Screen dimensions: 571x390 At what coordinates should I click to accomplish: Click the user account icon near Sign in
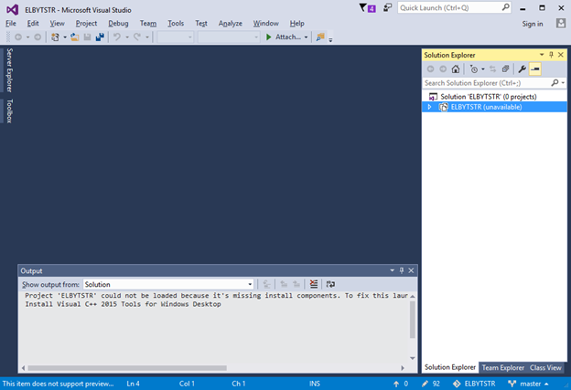(561, 23)
